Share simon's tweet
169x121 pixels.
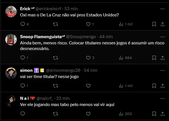(162, 86)
